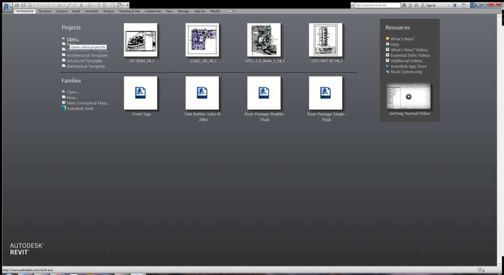Open the Annotate ribbon tab
The image size is (504, 275).
click(x=92, y=11)
